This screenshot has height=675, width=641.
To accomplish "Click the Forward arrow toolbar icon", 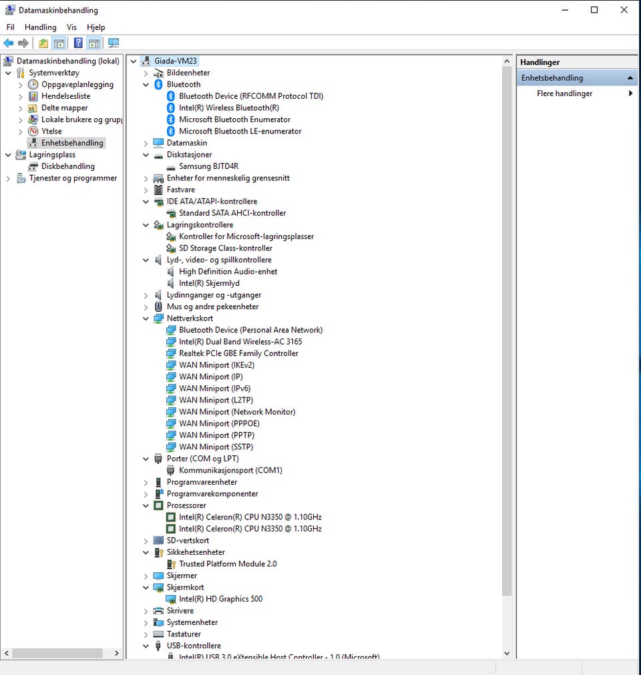I will (23, 43).
